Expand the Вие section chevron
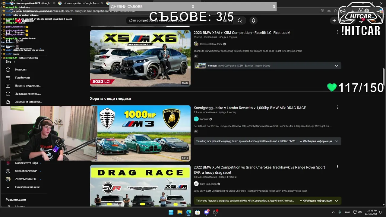 tap(14, 62)
